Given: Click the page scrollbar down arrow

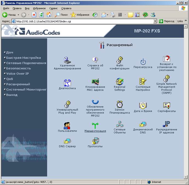Looking at the screenshot, I should [x=186, y=177].
